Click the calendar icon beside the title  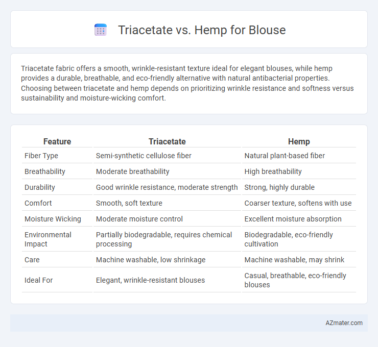[x=101, y=30]
